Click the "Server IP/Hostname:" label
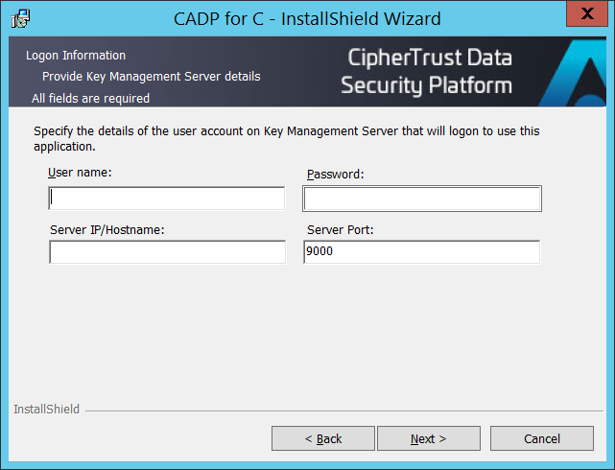615x470 pixels. [108, 229]
